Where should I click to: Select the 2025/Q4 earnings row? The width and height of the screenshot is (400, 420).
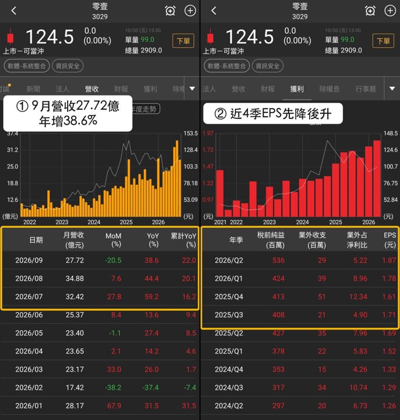coord(300,296)
